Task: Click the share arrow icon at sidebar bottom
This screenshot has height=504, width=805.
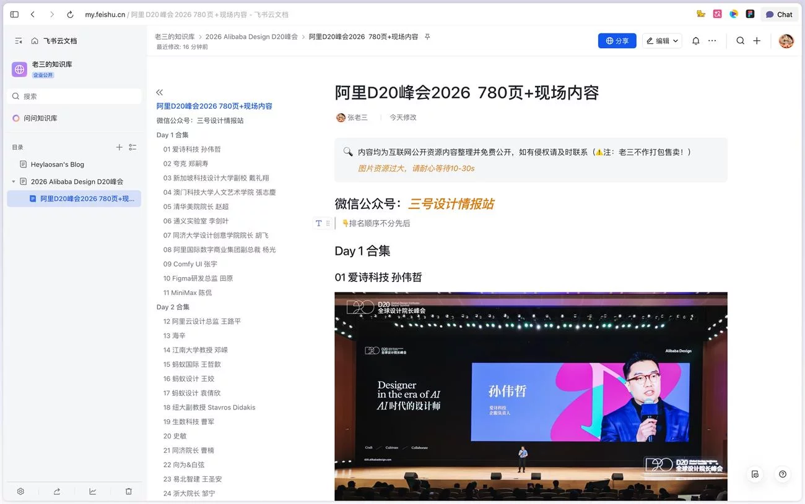Action: (x=57, y=492)
